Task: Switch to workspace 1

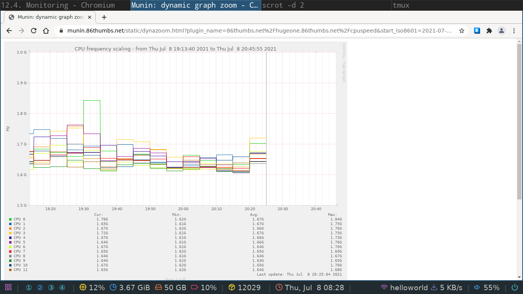Action: pyautogui.click(x=29, y=287)
